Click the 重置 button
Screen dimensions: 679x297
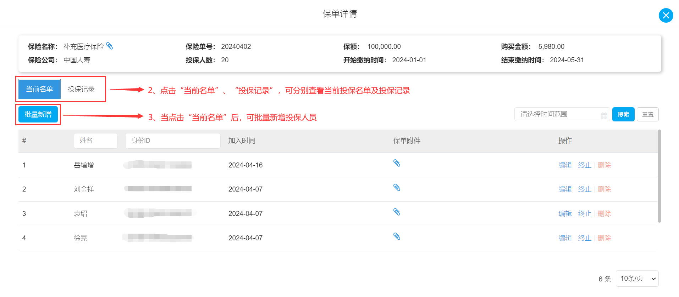(647, 114)
